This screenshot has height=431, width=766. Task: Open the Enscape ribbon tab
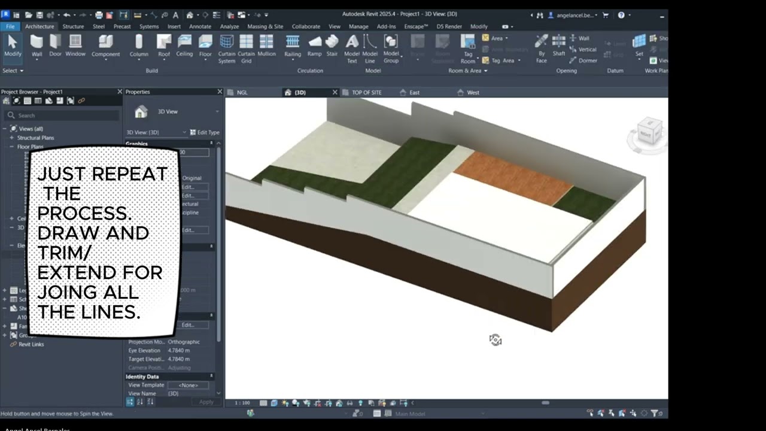[x=416, y=26]
